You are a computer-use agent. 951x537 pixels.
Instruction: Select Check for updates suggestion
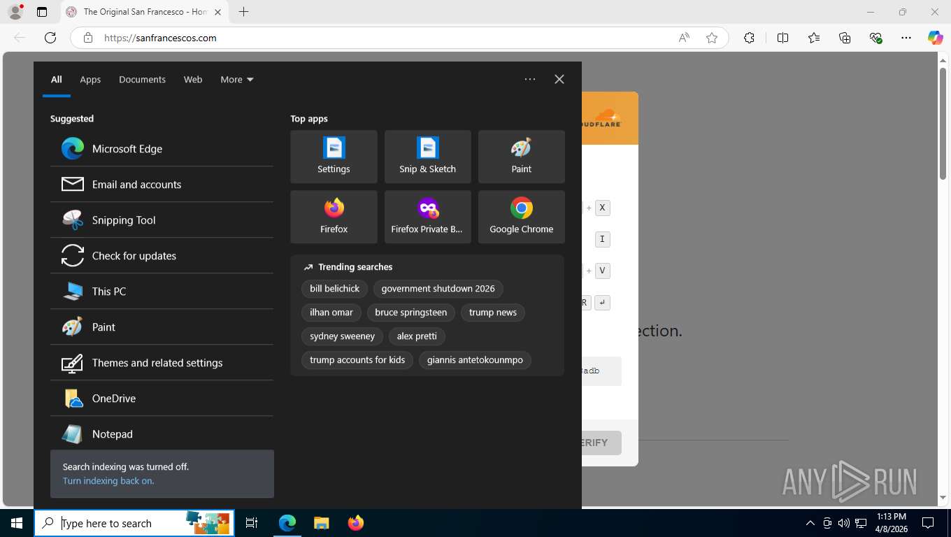click(x=162, y=256)
